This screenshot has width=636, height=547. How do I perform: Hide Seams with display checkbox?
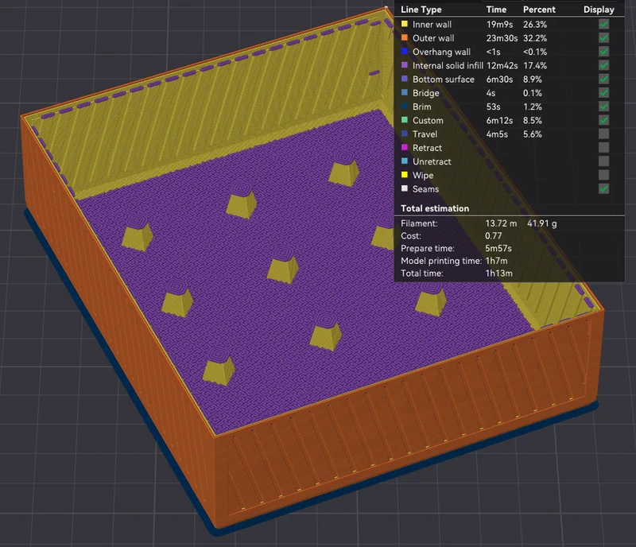click(x=603, y=188)
